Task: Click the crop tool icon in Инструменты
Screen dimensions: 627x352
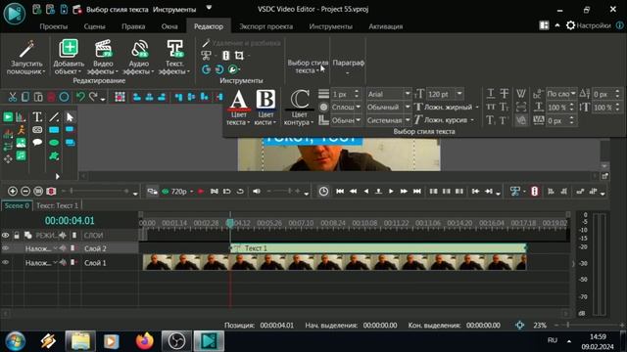Action: click(239, 56)
